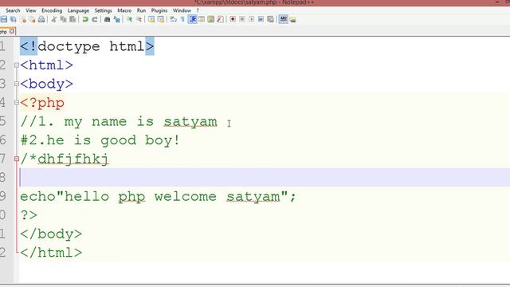
Task: Click the '//1. my name is satyam' comment
Action: pos(119,122)
